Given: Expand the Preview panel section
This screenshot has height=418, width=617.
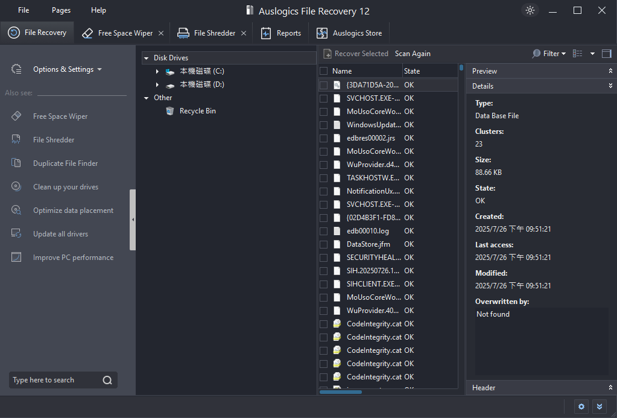Looking at the screenshot, I should pyautogui.click(x=610, y=71).
